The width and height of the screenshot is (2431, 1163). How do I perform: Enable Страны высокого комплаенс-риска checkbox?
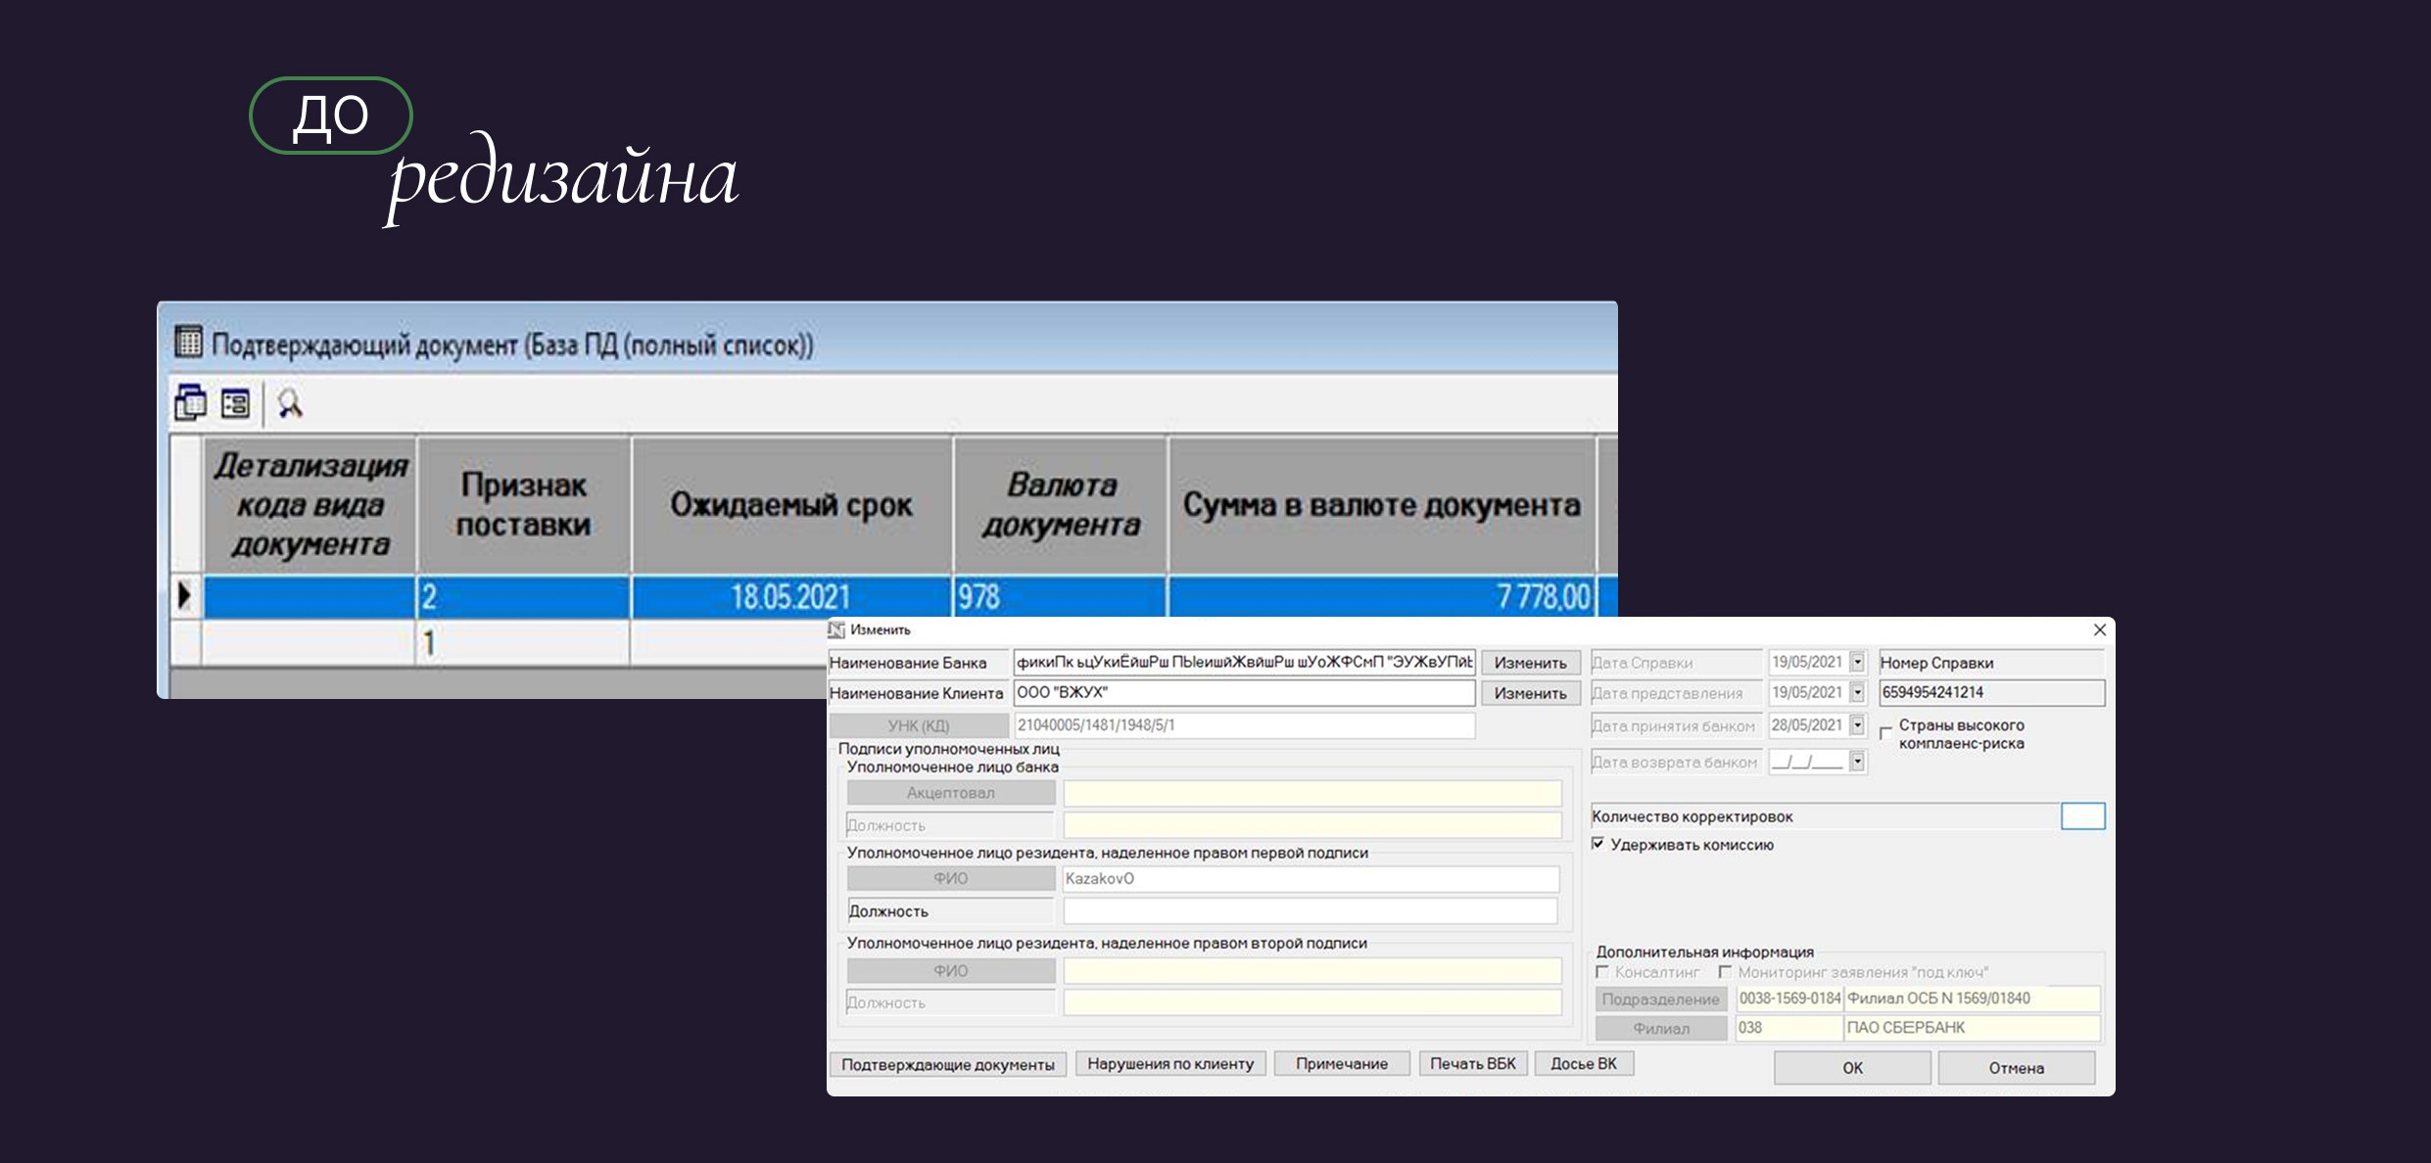pos(1885,732)
